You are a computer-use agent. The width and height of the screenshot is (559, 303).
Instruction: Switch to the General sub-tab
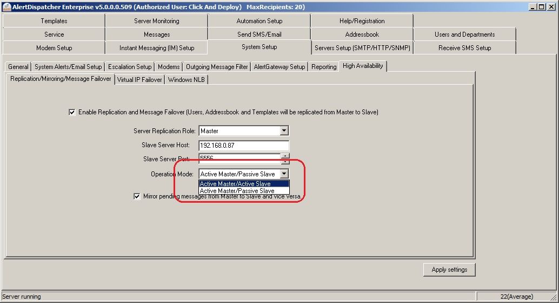[18, 67]
